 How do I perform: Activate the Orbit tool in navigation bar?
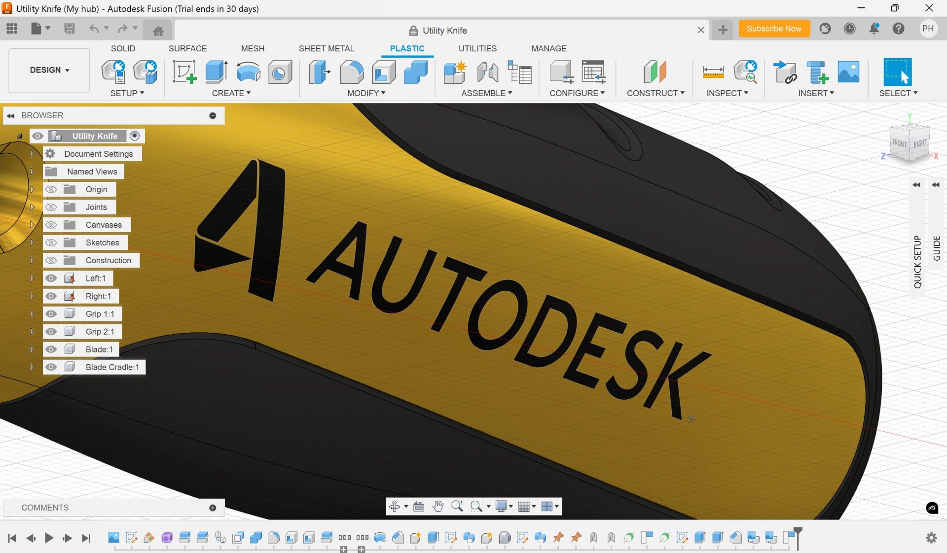[396, 506]
